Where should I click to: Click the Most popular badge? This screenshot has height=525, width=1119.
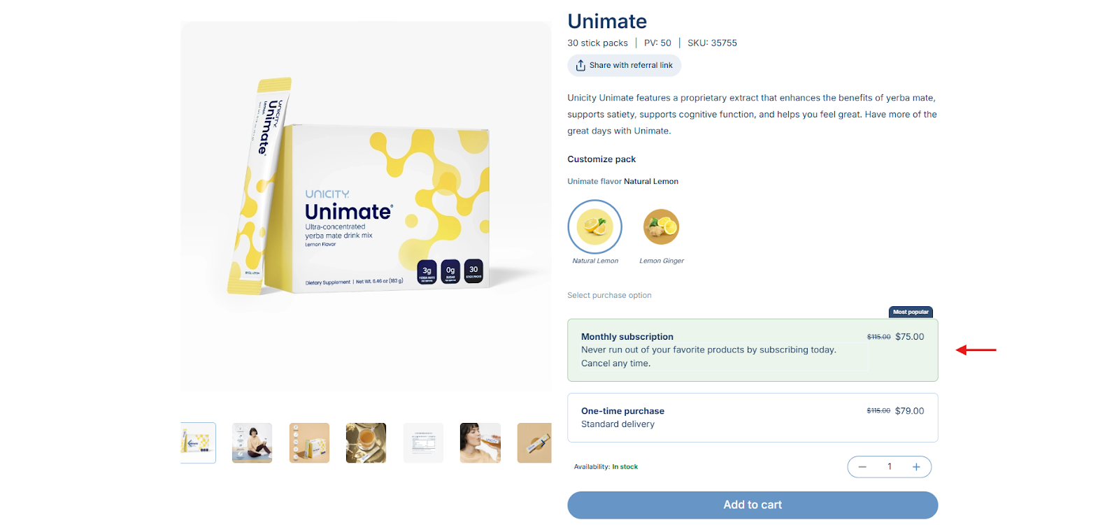(x=911, y=312)
